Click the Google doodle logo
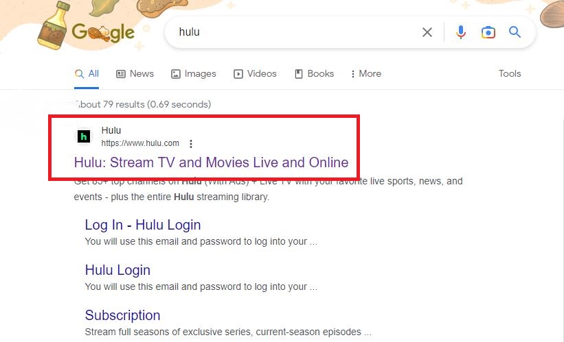The width and height of the screenshot is (564, 342). tap(104, 32)
